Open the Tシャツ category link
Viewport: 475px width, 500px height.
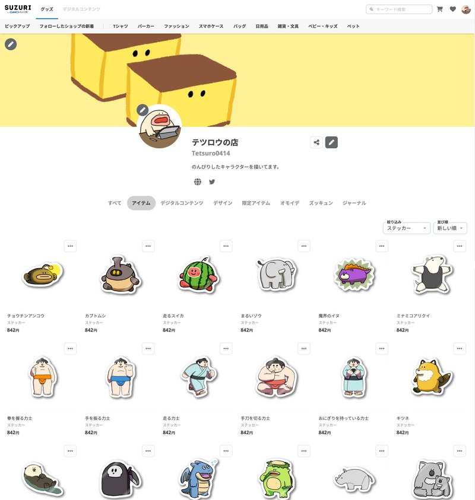tap(121, 26)
